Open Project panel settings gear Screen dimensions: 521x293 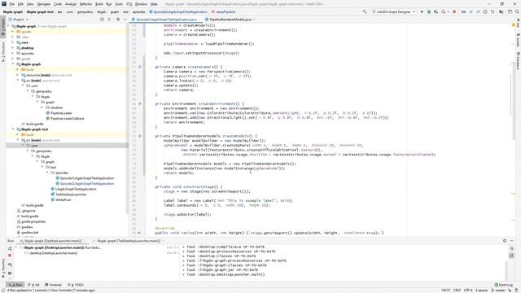tap(118, 20)
